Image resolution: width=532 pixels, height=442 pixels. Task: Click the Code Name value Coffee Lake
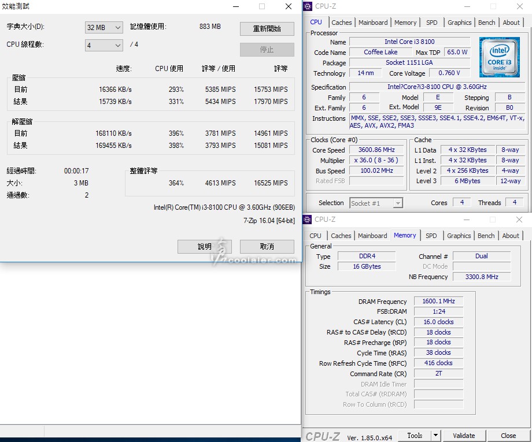(x=380, y=52)
